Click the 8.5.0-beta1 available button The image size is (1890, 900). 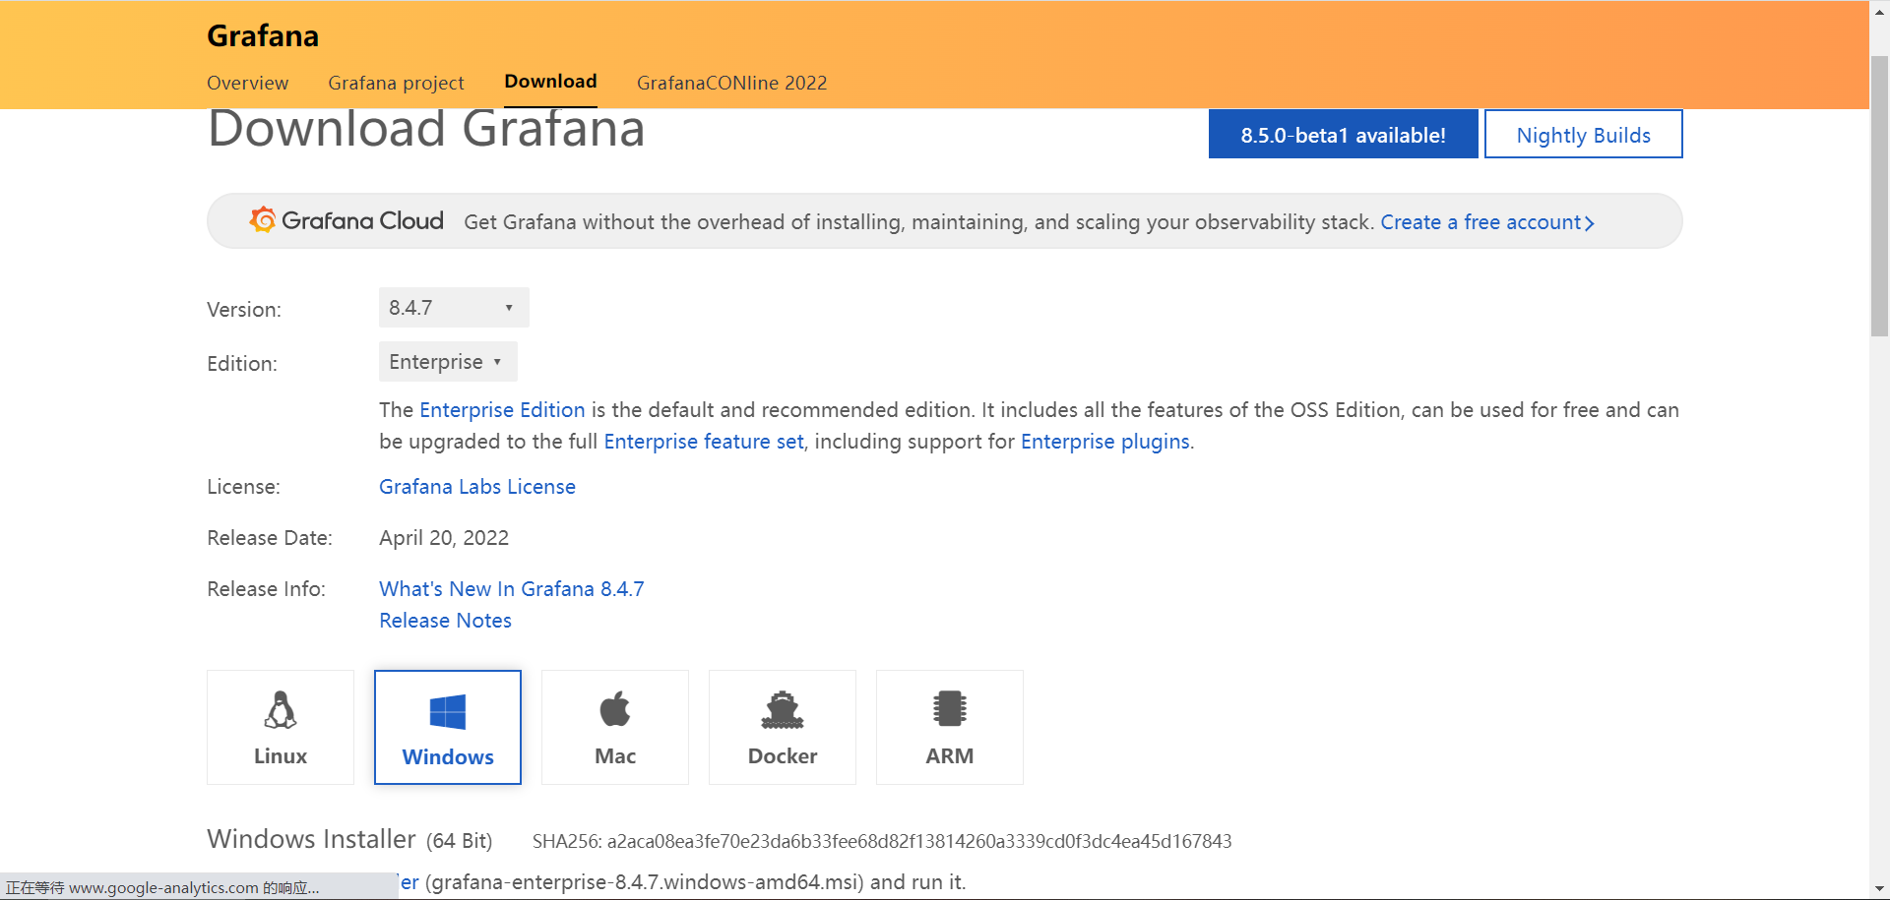click(x=1343, y=134)
